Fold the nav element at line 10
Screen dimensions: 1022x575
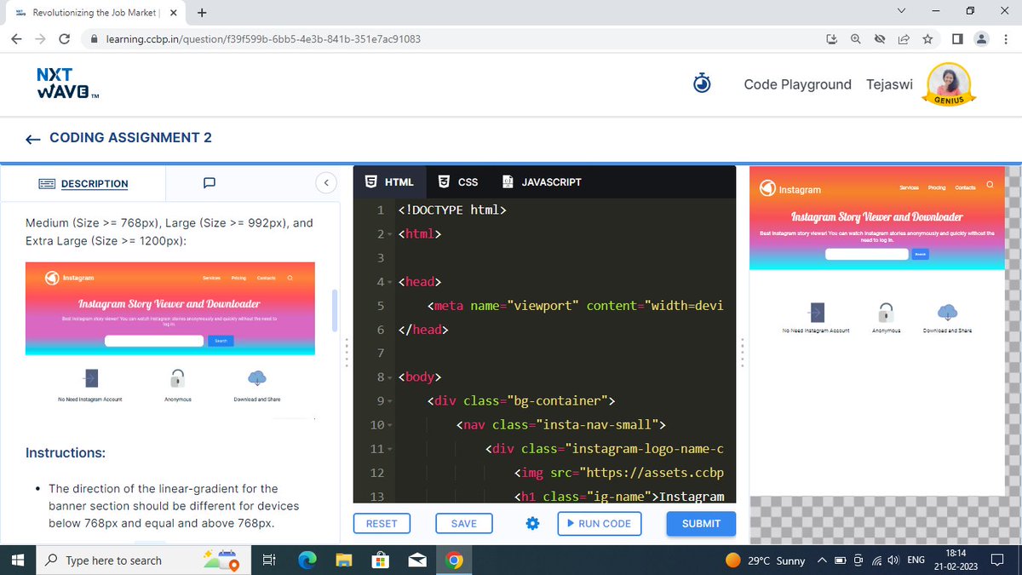390,425
